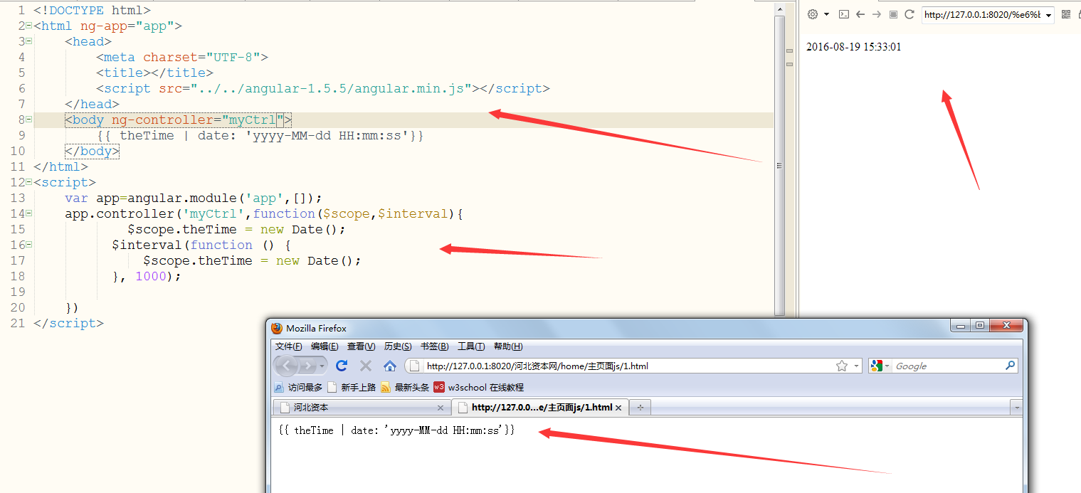Click the Firefox address bar URL
This screenshot has width=1081, height=493.
click(x=537, y=366)
